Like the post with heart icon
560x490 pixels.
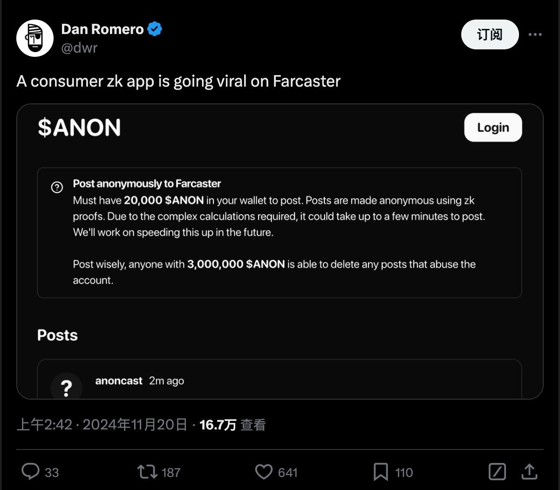pyautogui.click(x=264, y=472)
